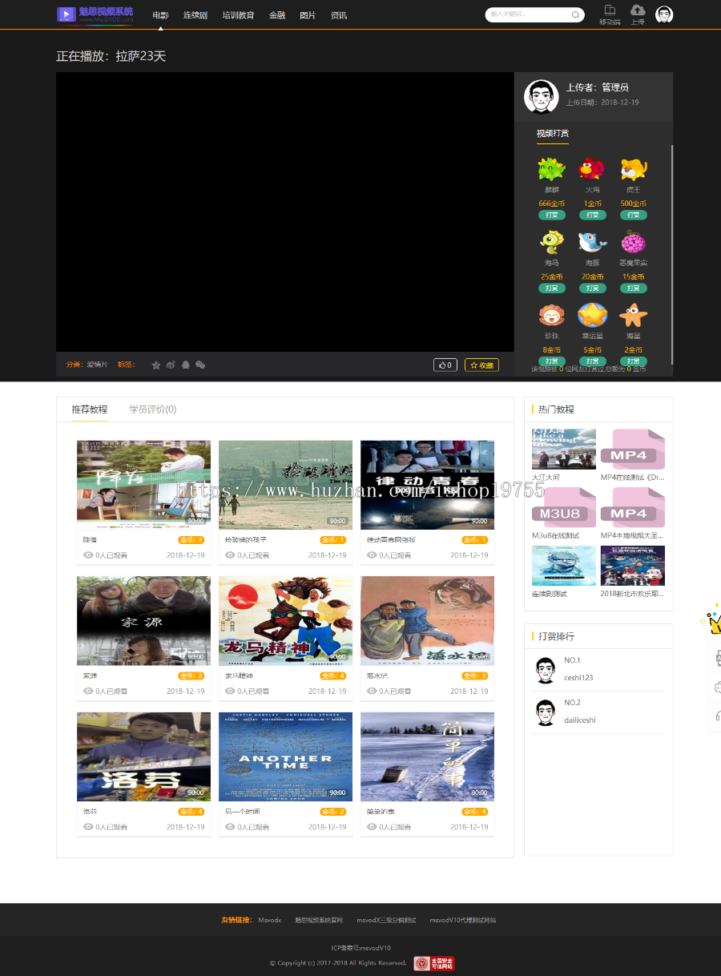Viewport: 721px width, 976px height.
Task: Share via the Weibo icon
Action: (x=171, y=365)
